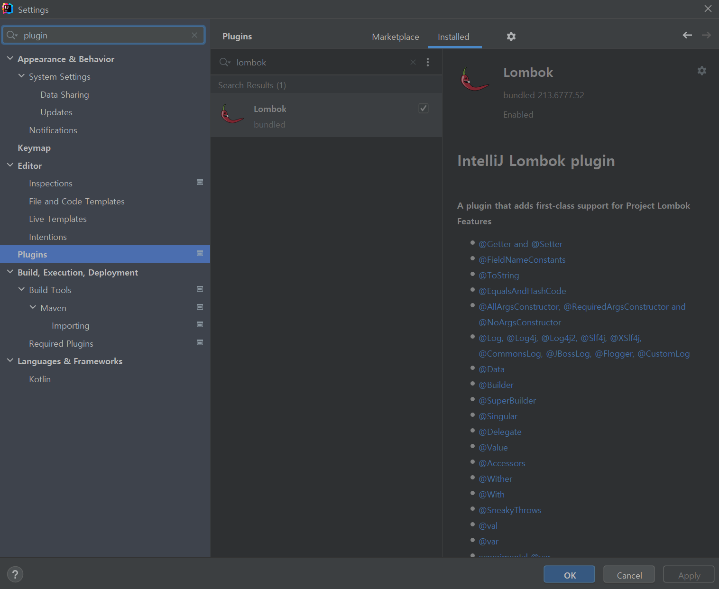Open the @Delegate link

coord(500,432)
